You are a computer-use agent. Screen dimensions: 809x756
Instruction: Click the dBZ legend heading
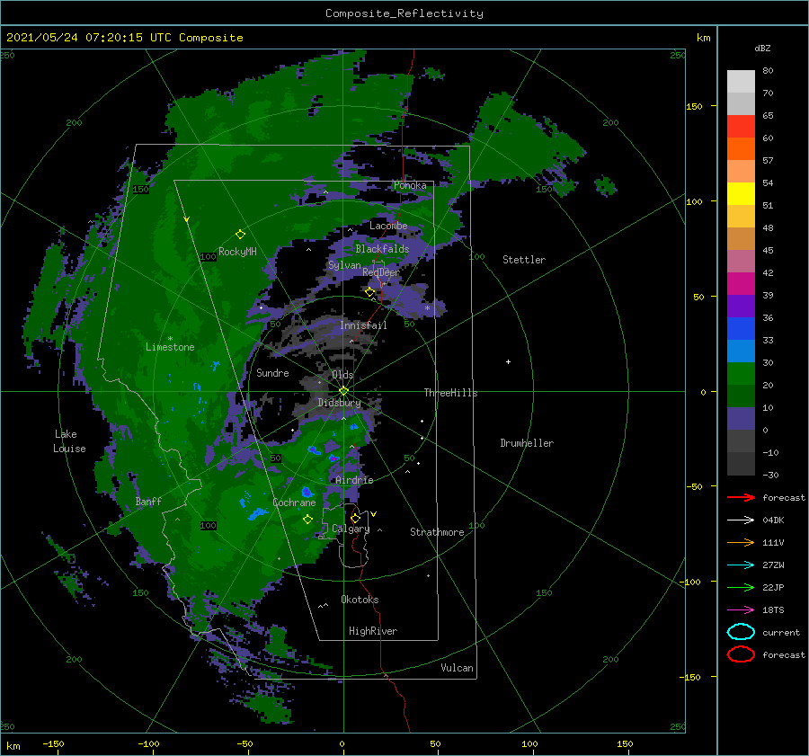pos(762,48)
